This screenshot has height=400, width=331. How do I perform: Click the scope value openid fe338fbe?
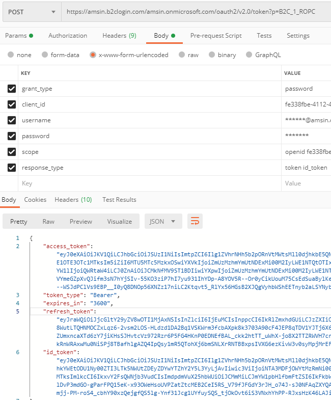tap(306, 152)
